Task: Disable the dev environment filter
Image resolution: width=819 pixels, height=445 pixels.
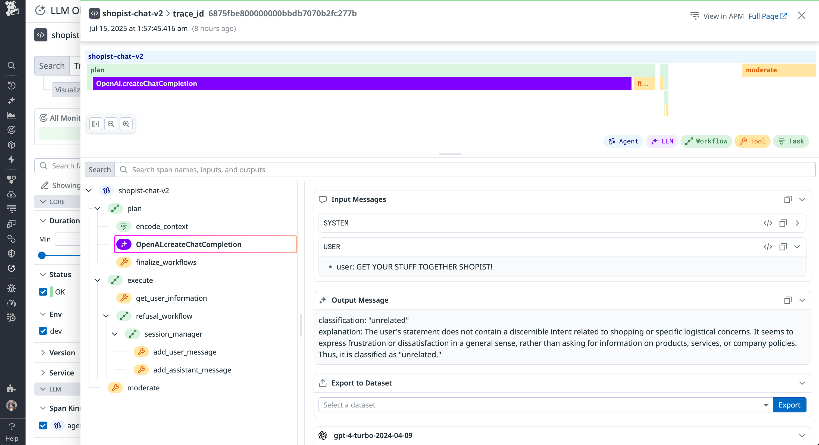Action: pos(43,331)
